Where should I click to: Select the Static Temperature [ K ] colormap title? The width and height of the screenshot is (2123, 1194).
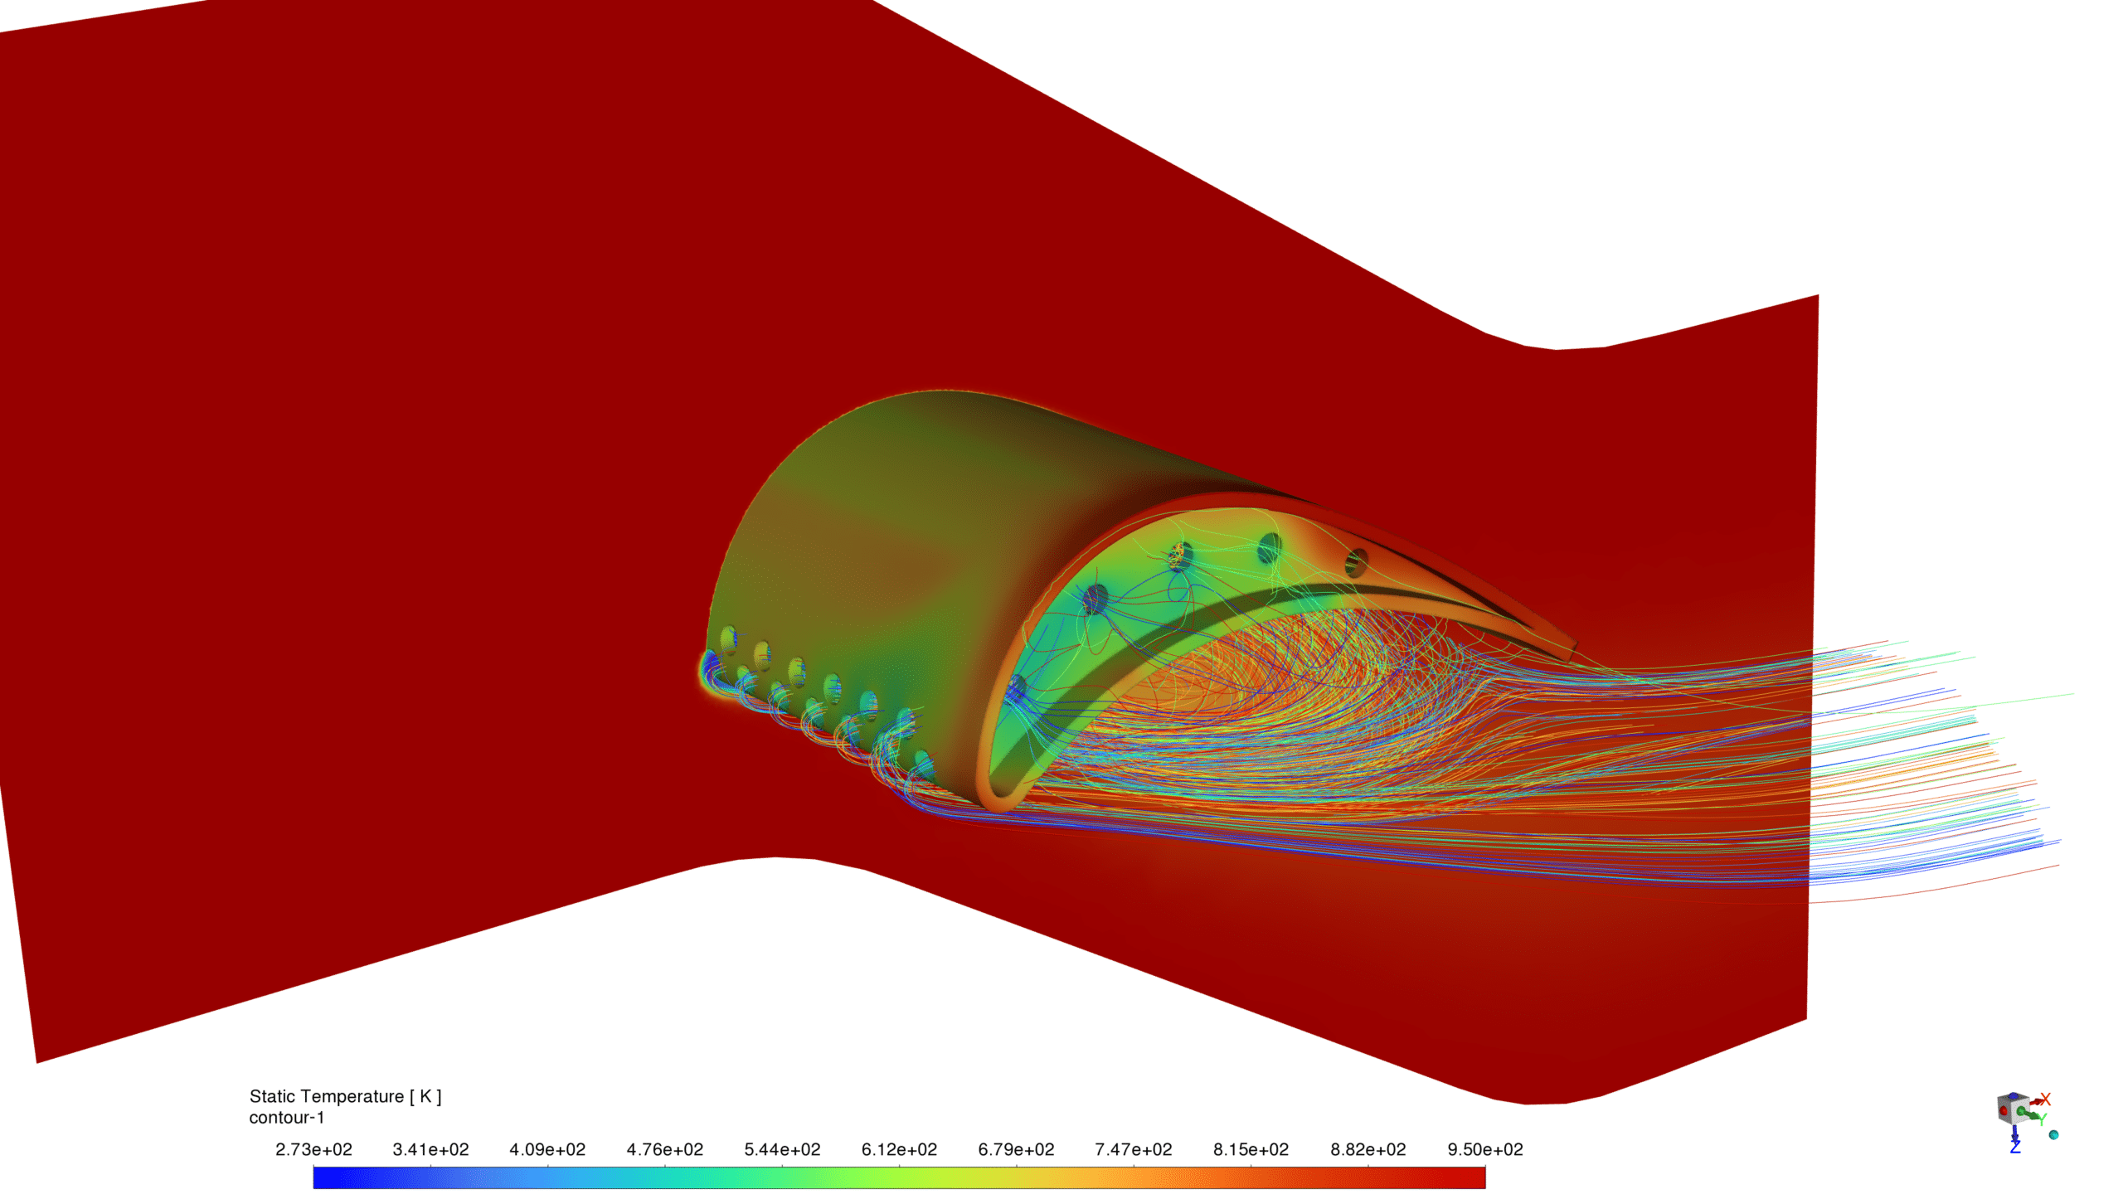(x=345, y=1096)
